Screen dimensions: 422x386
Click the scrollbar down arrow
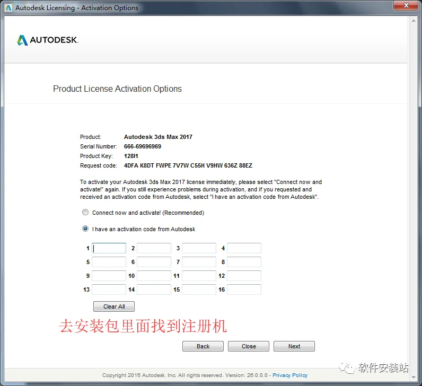click(x=414, y=378)
